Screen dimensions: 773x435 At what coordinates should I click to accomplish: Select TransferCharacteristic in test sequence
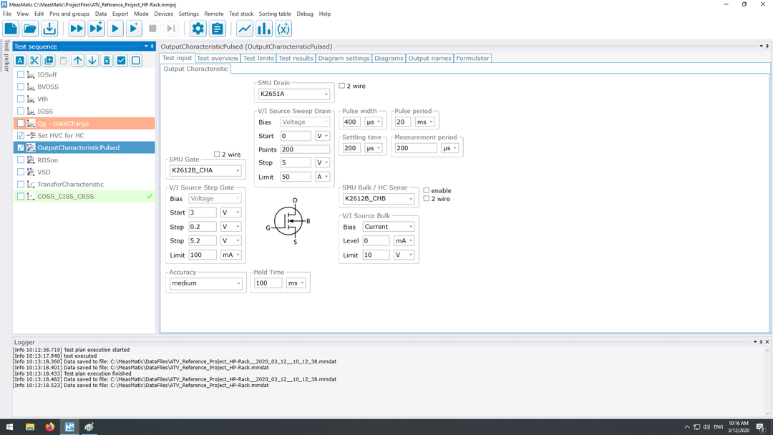click(x=70, y=185)
